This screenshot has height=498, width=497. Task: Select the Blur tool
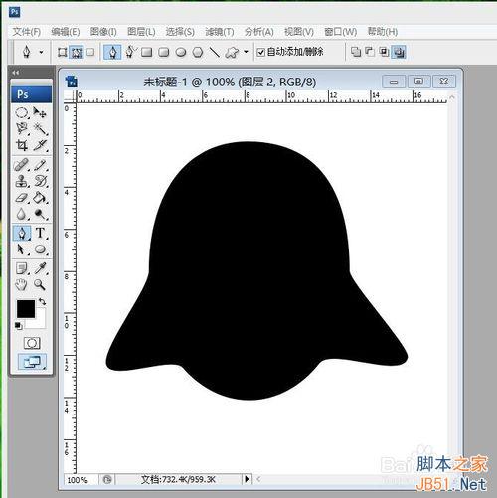coord(22,214)
